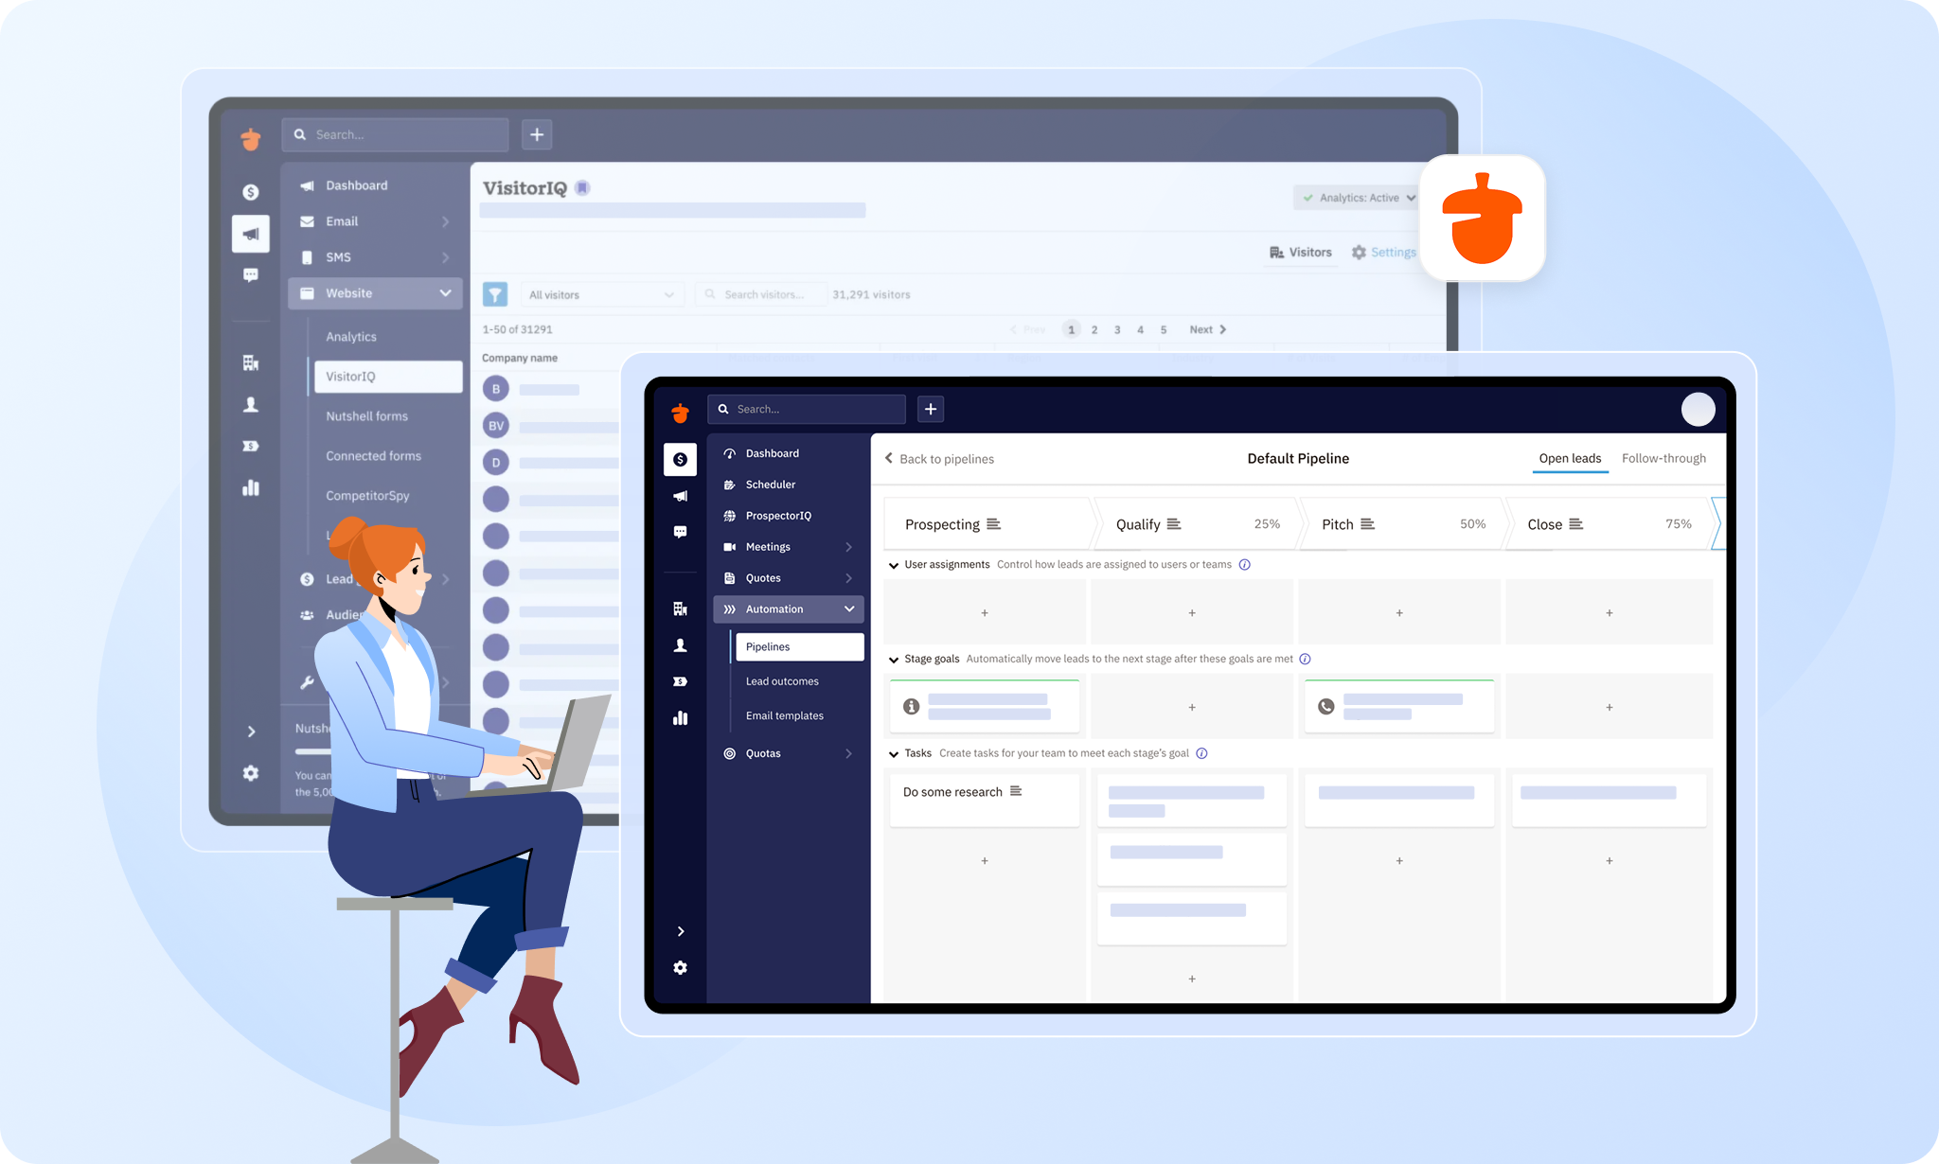The image size is (1939, 1164).
Task: Click the Company name column header
Action: (520, 358)
